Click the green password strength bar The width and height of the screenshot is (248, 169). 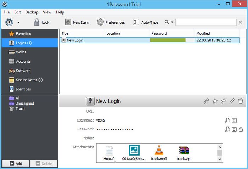(x=168, y=40)
